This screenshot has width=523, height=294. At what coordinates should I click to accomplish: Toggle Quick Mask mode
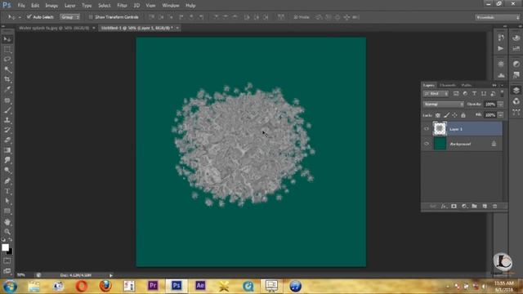coord(7,261)
